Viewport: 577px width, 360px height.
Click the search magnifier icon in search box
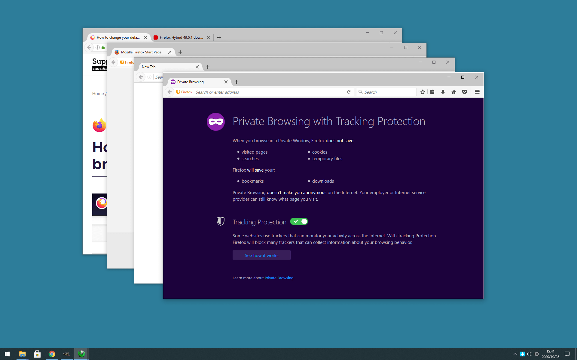(x=360, y=92)
